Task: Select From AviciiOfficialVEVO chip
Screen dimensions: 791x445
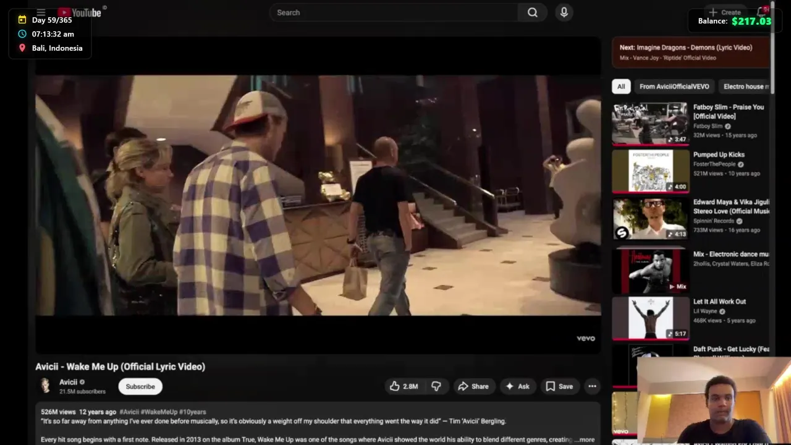Action: (674, 87)
